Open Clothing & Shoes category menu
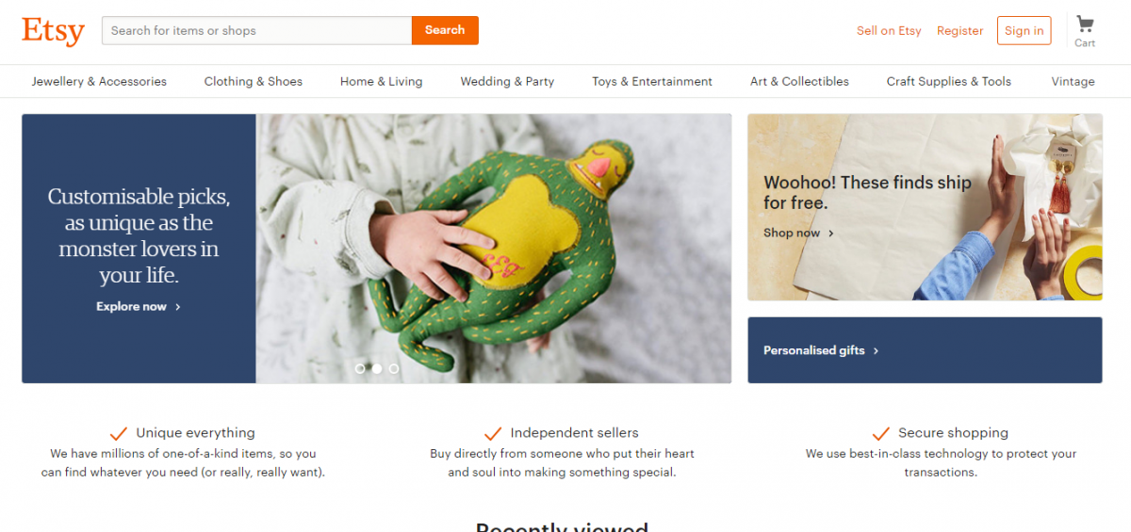 254,82
